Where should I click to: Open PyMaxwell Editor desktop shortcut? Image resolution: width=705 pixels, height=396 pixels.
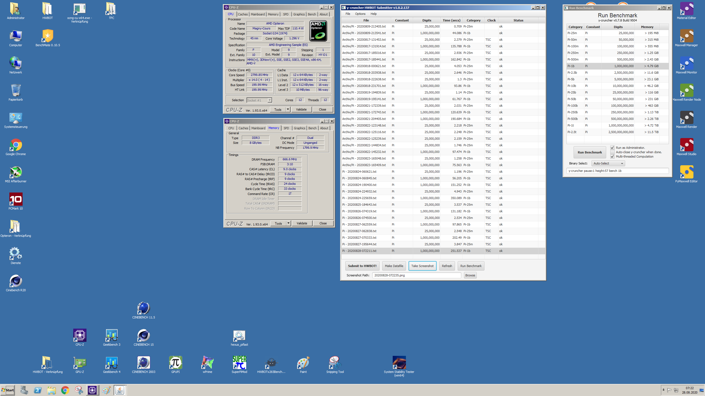686,174
